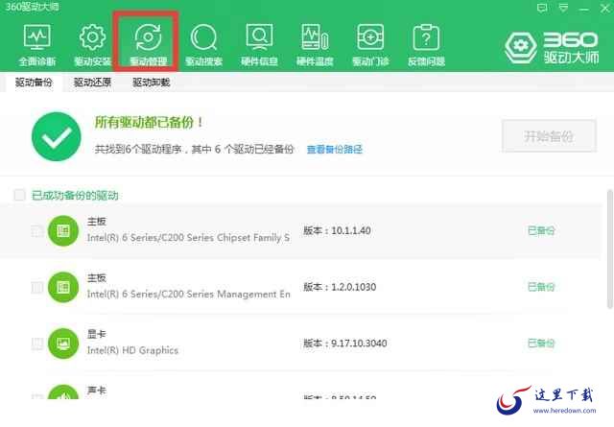Click the feedback chat icon in title bar
The width and height of the screenshot is (614, 427).
point(542,8)
